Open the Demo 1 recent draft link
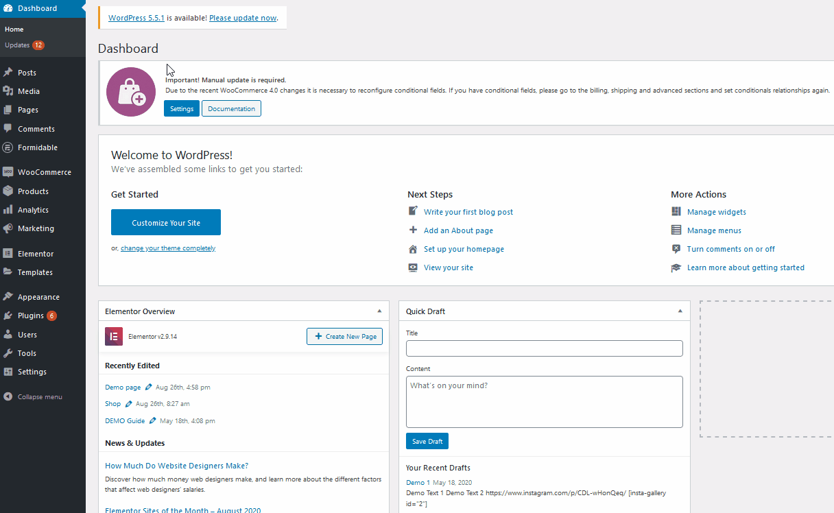This screenshot has width=834, height=513. click(x=418, y=483)
